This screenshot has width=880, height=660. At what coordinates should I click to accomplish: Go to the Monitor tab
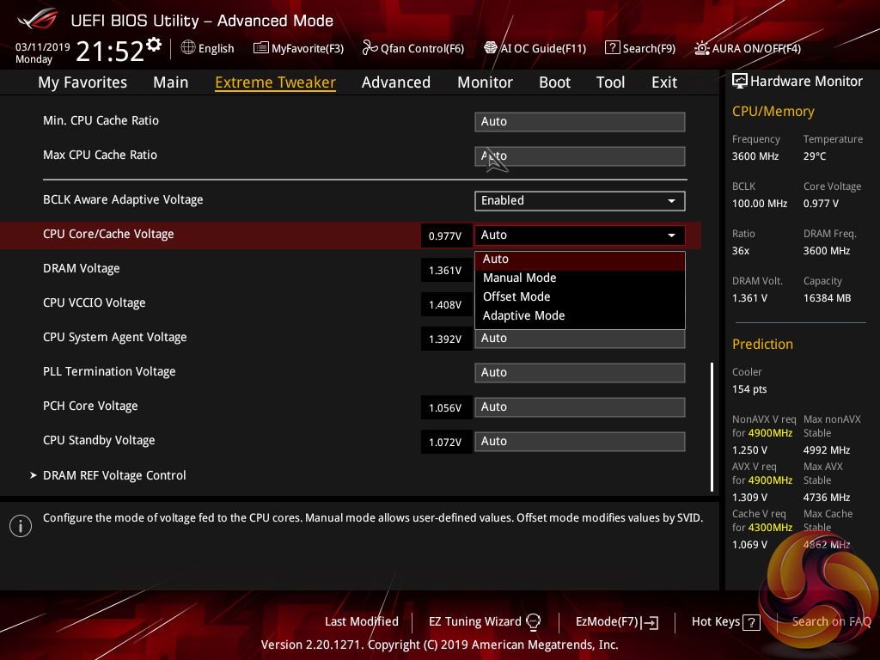[x=485, y=82]
